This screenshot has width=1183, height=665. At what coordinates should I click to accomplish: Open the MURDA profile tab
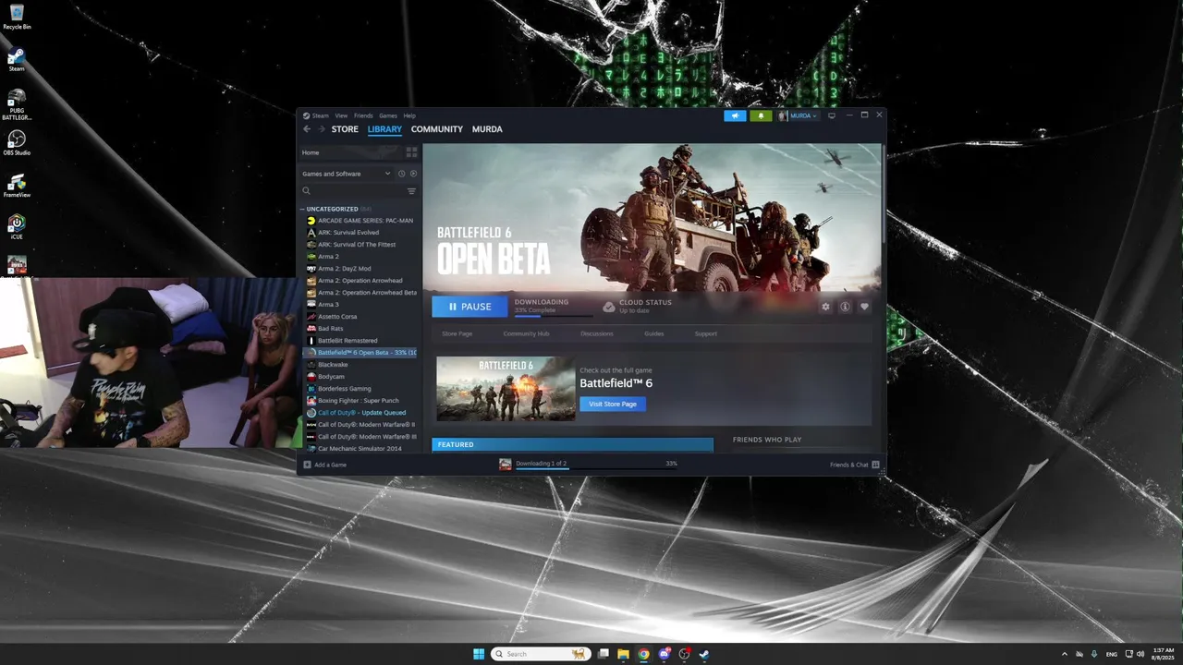pos(487,129)
